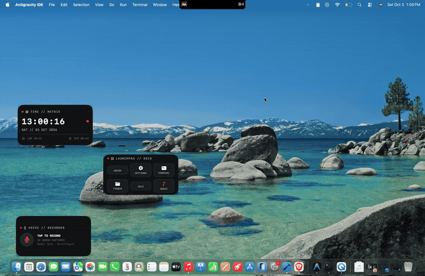Open Maps from the Dock
425x276 pixels.
pos(78,267)
